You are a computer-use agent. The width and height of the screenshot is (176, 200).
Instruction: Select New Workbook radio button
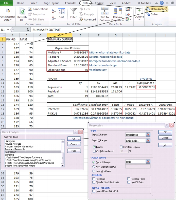point(94,171)
